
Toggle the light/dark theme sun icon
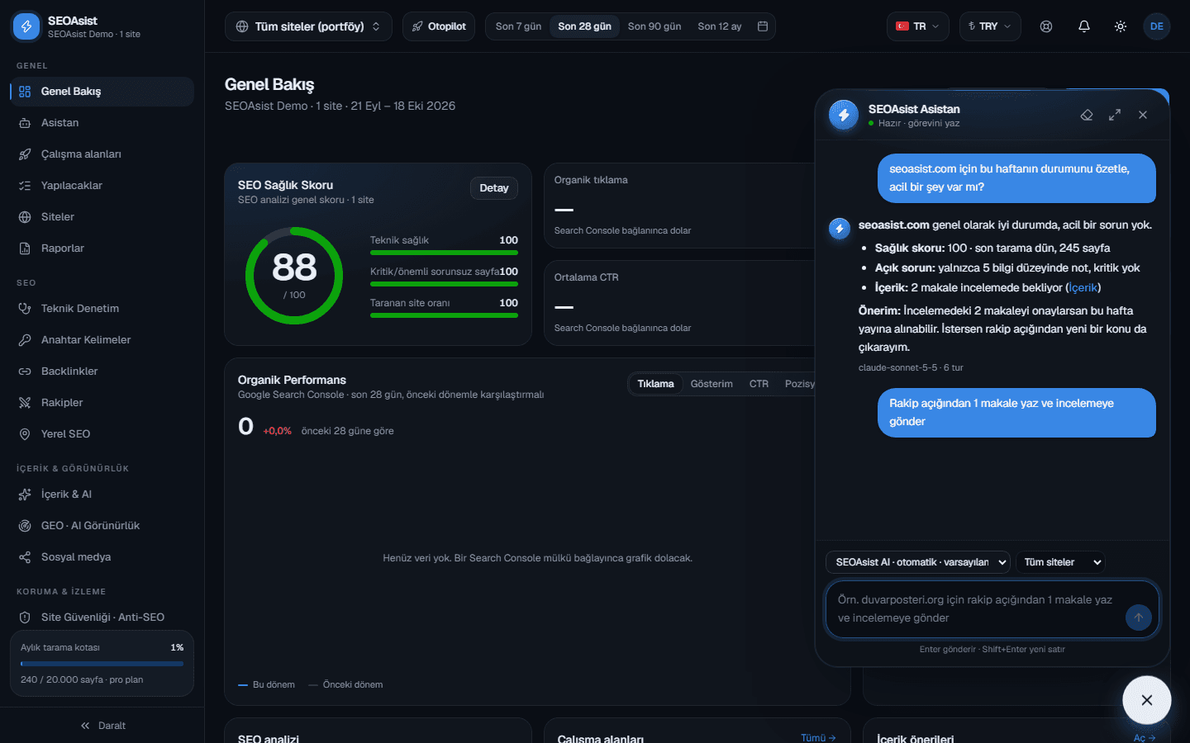(1121, 26)
